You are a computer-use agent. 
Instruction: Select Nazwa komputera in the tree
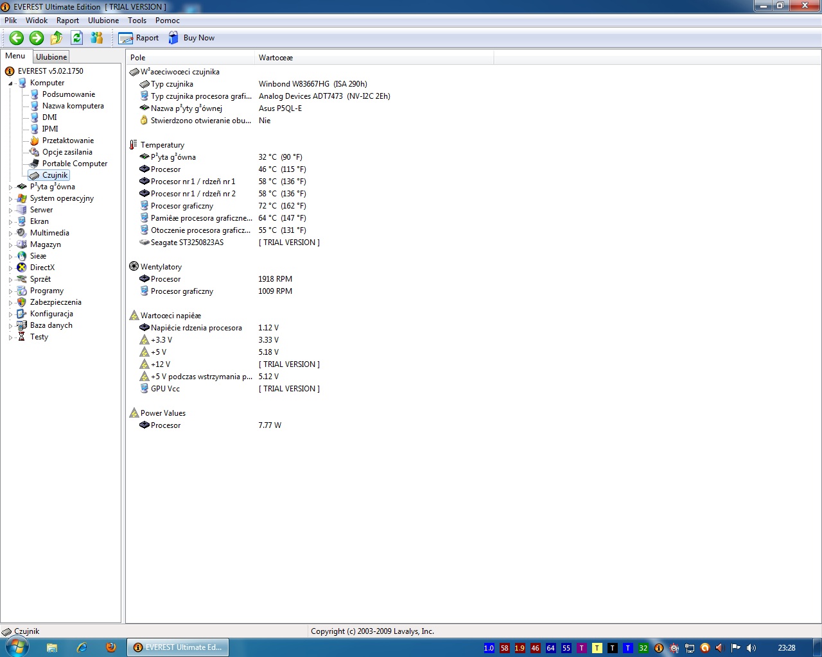pyautogui.click(x=73, y=106)
